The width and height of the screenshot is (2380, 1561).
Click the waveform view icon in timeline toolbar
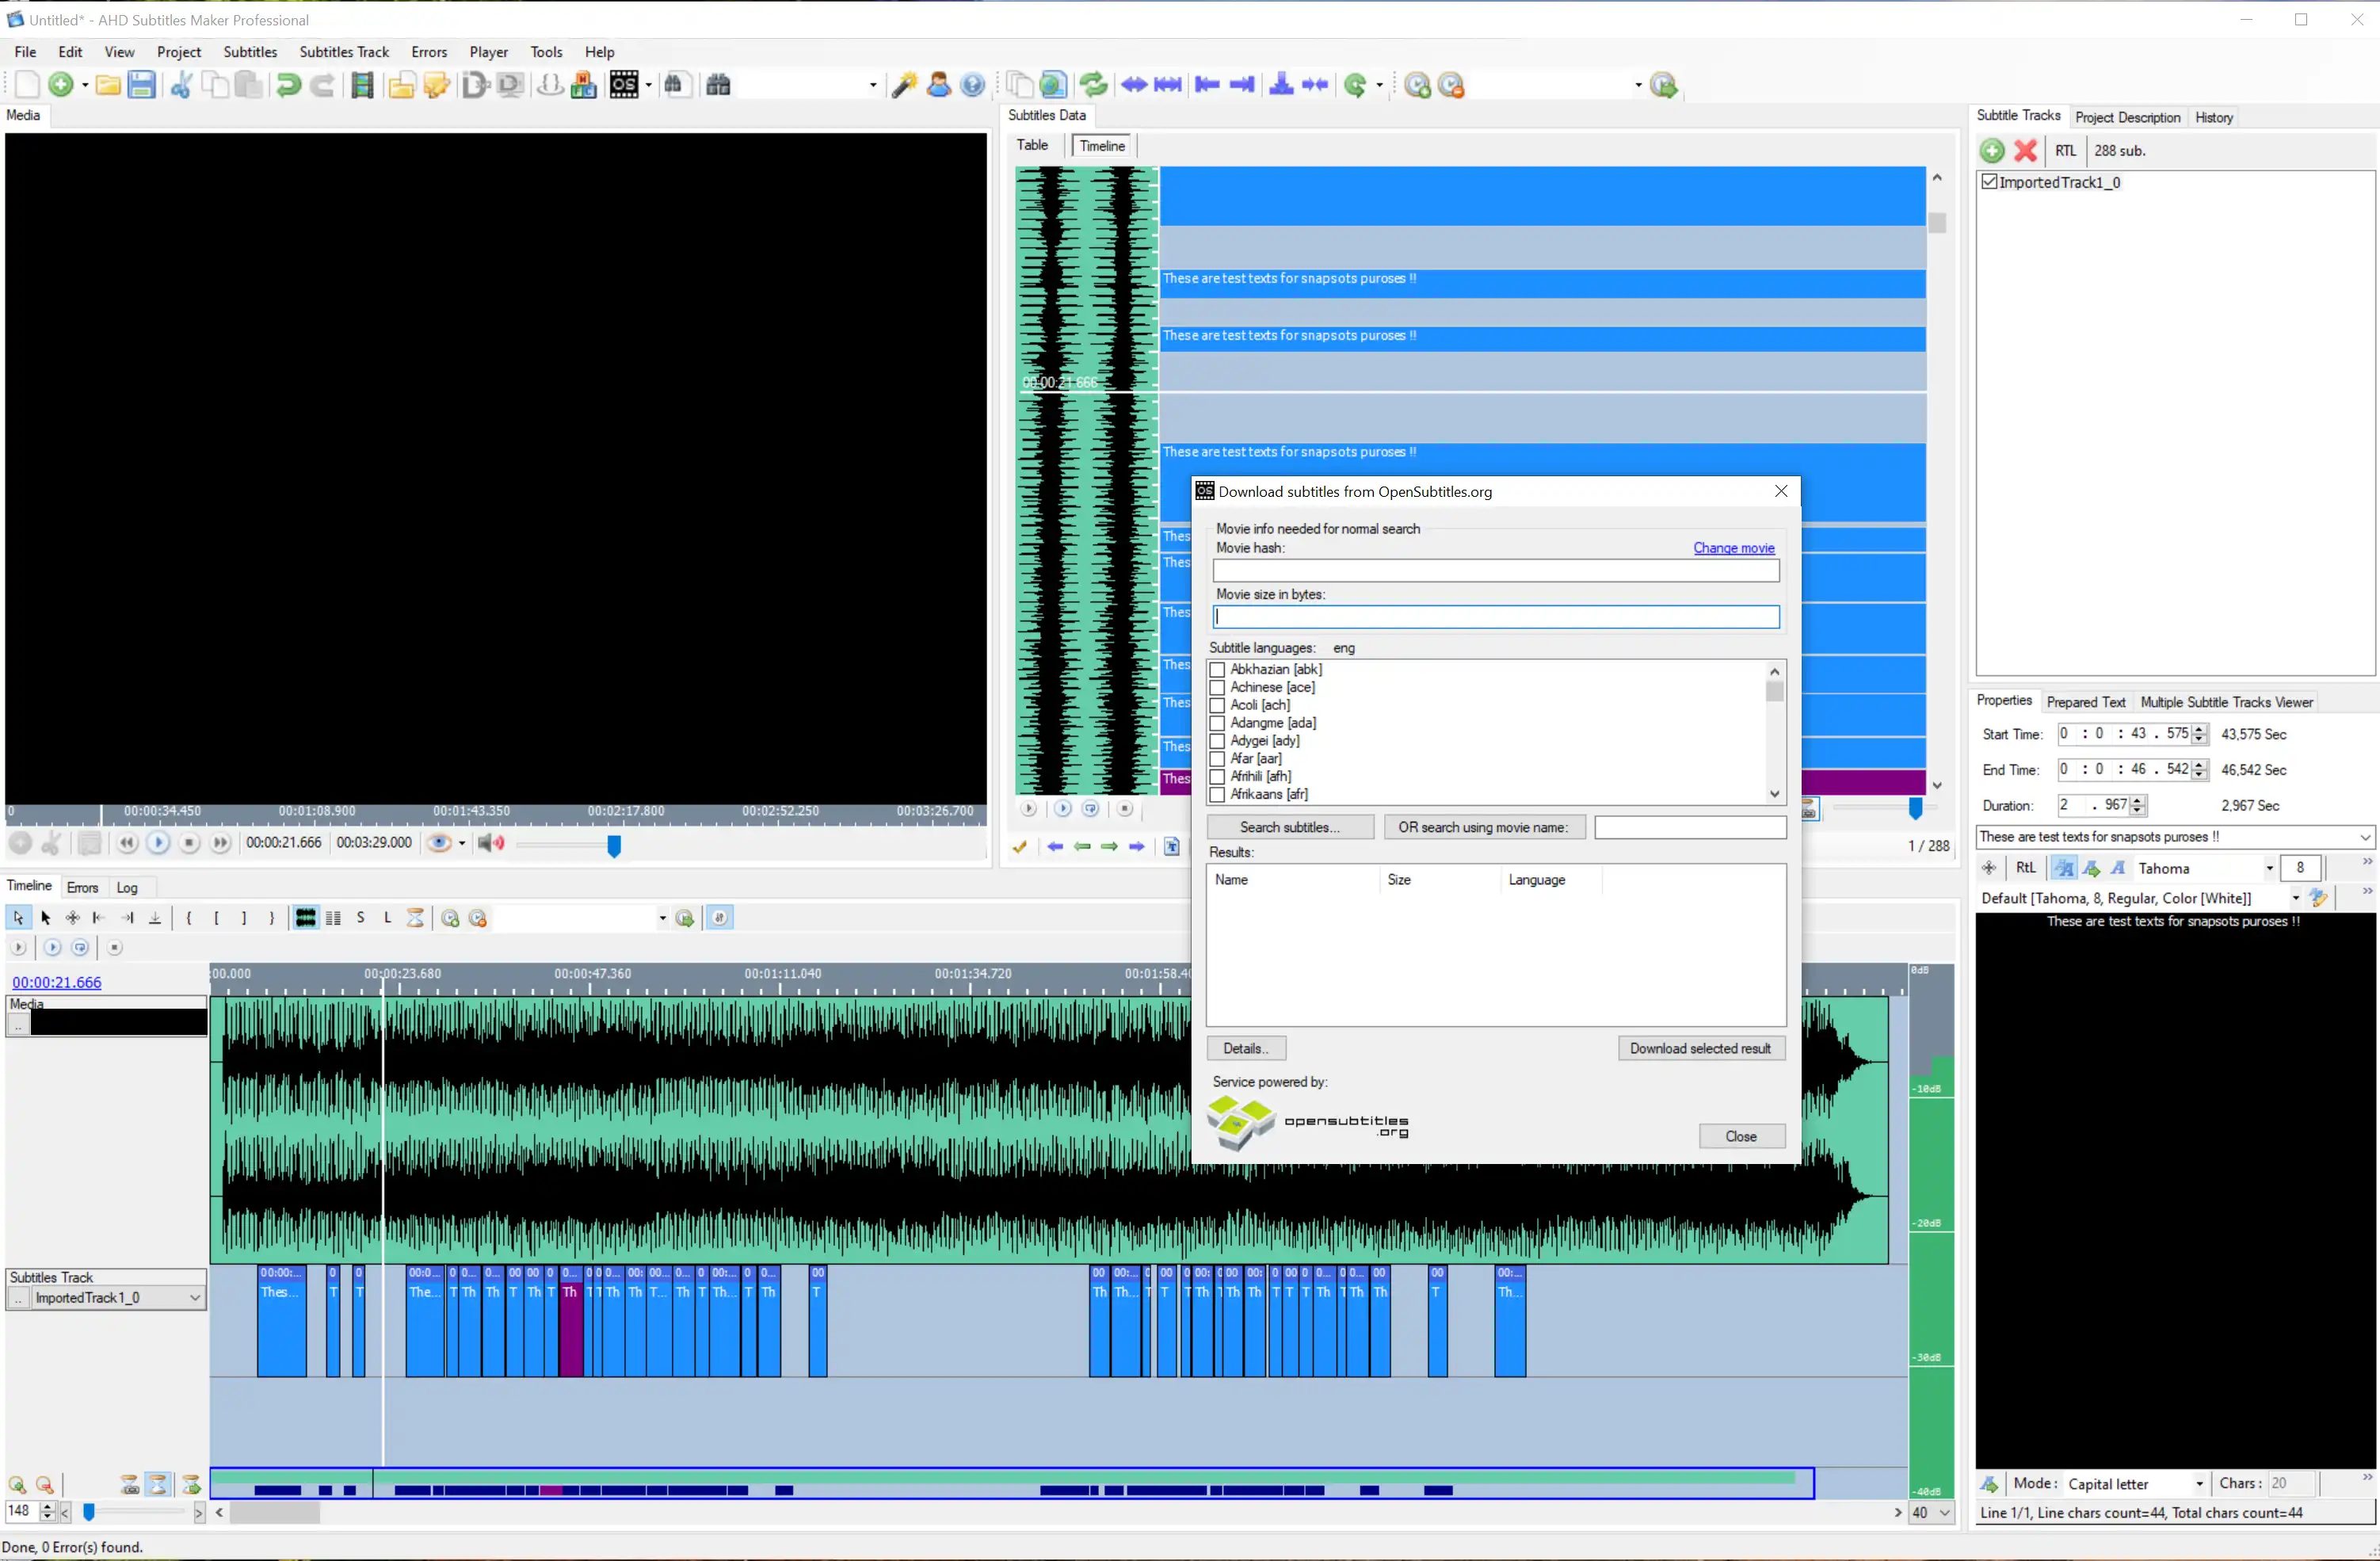306,918
